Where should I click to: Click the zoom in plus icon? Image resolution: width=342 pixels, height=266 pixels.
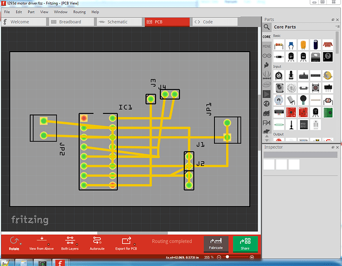point(252,257)
